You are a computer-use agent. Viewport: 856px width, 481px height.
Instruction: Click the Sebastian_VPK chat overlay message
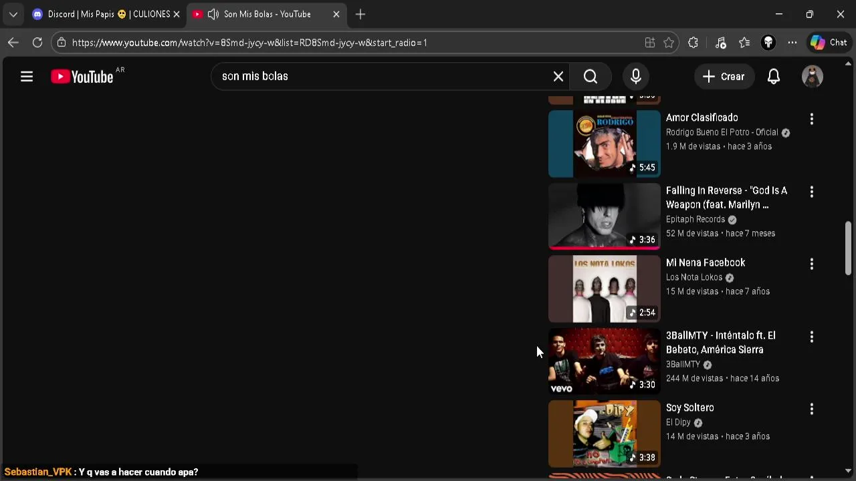tap(101, 472)
